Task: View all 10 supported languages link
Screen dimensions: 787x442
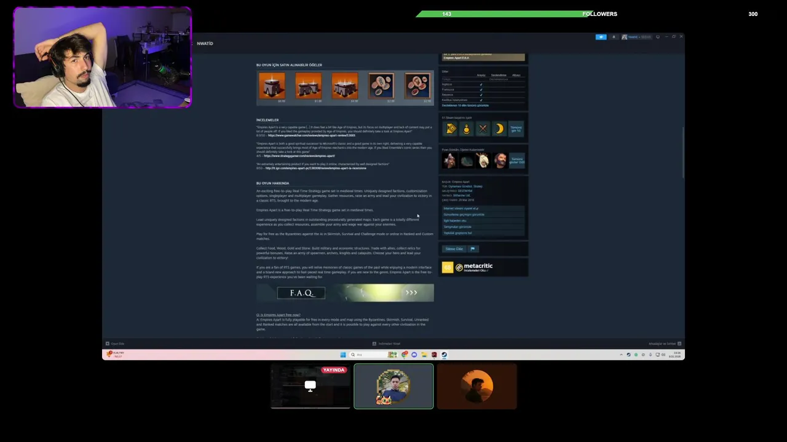Action: pos(465,106)
